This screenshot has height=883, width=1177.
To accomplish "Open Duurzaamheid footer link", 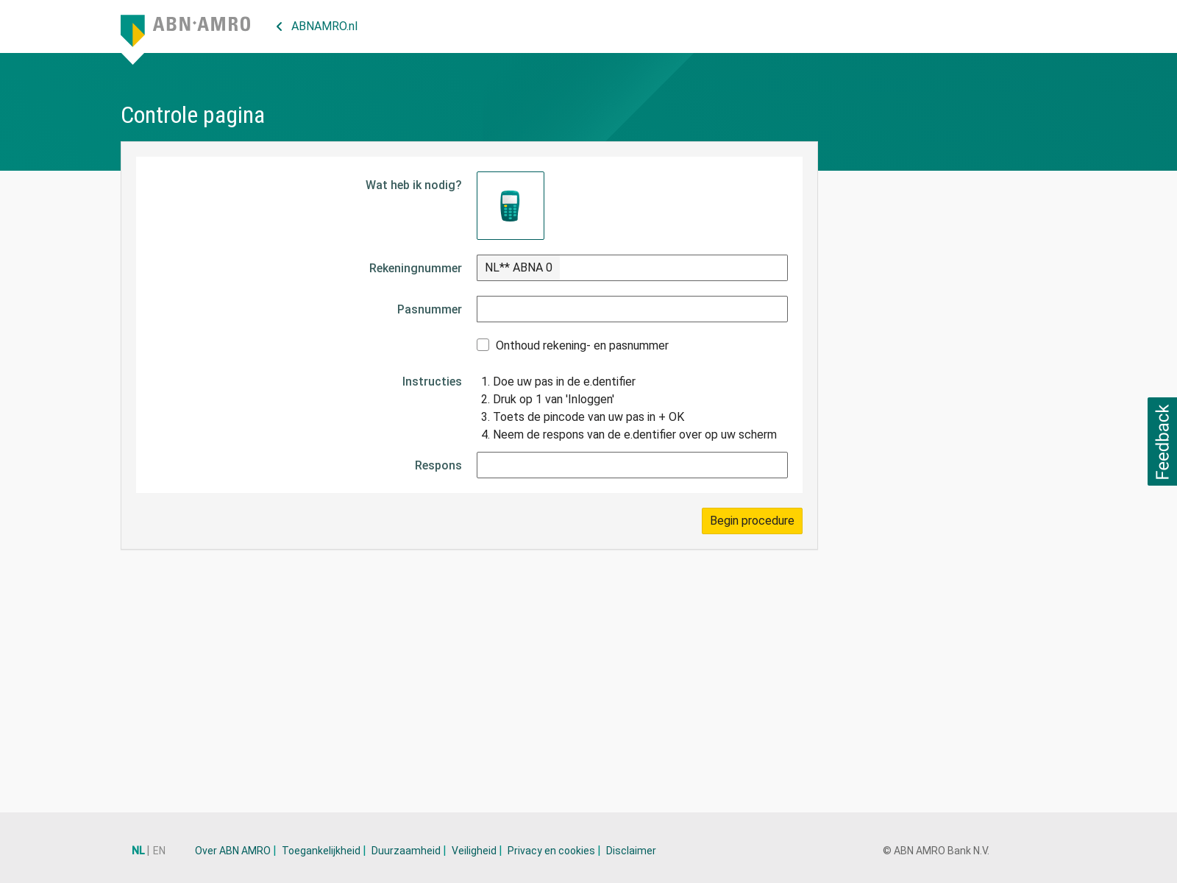I will click(406, 851).
